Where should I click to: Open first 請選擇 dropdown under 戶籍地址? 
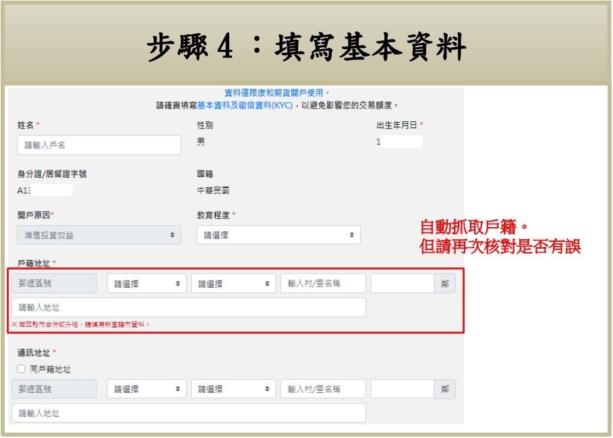[146, 284]
